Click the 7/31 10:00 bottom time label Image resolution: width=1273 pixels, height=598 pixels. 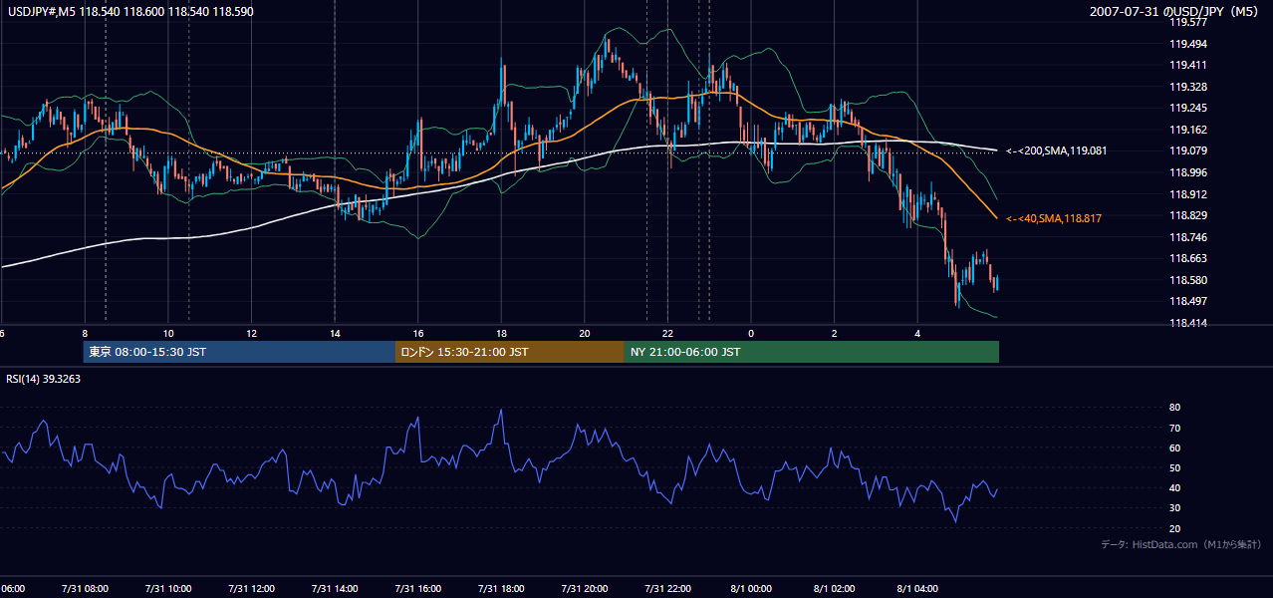click(x=167, y=588)
